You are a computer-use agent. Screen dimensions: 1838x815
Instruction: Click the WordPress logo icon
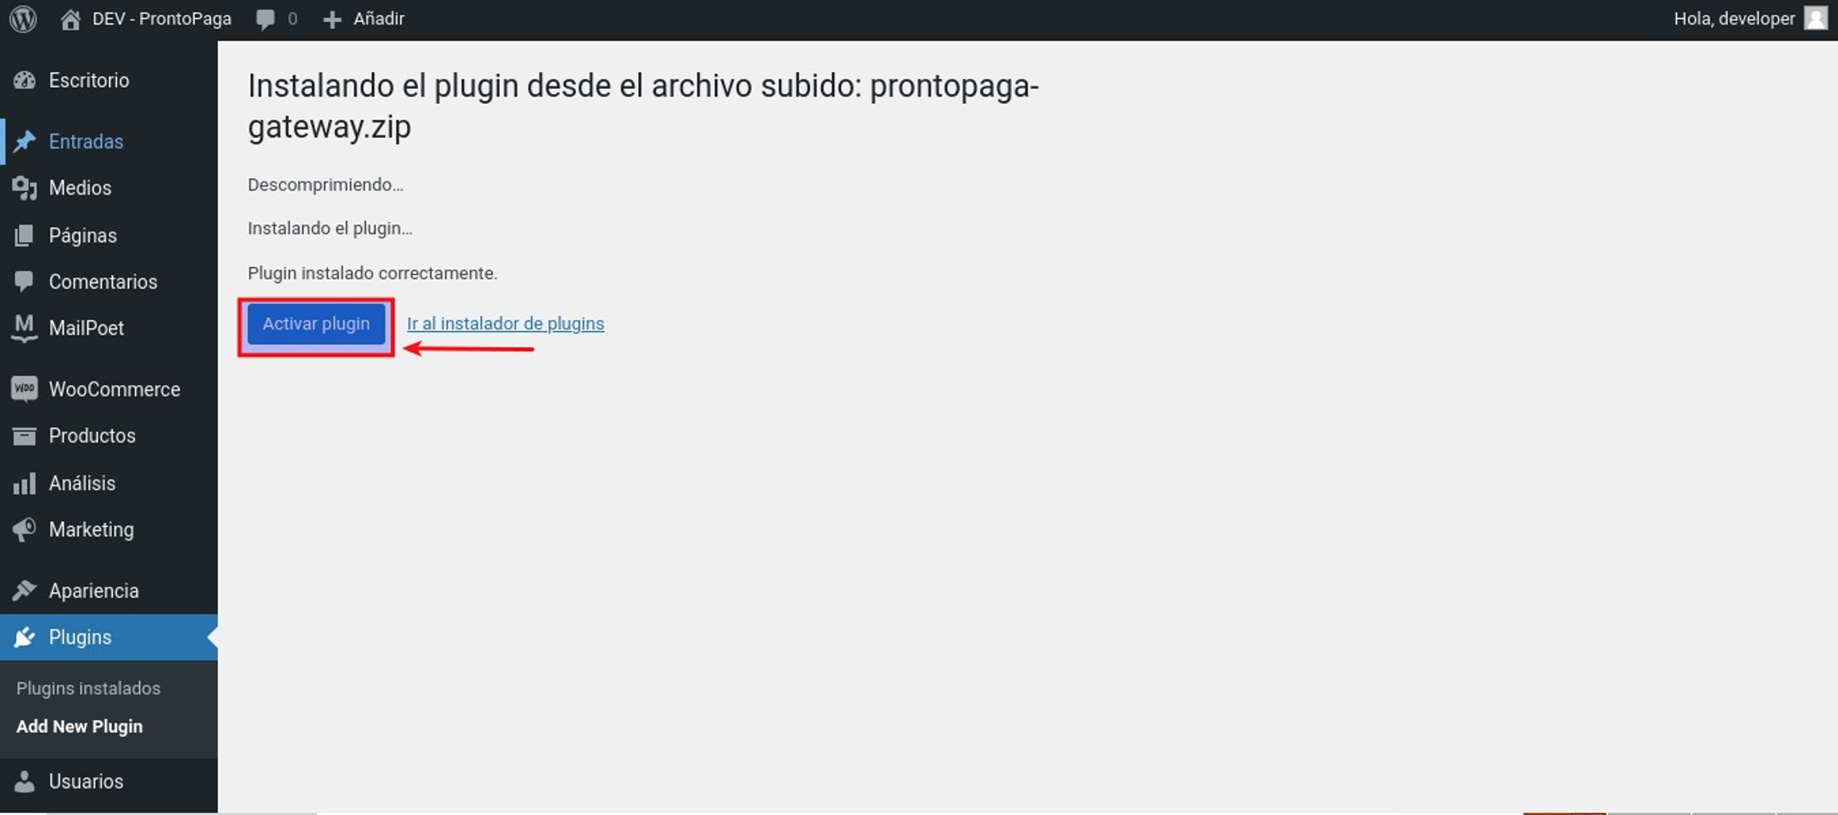(23, 18)
